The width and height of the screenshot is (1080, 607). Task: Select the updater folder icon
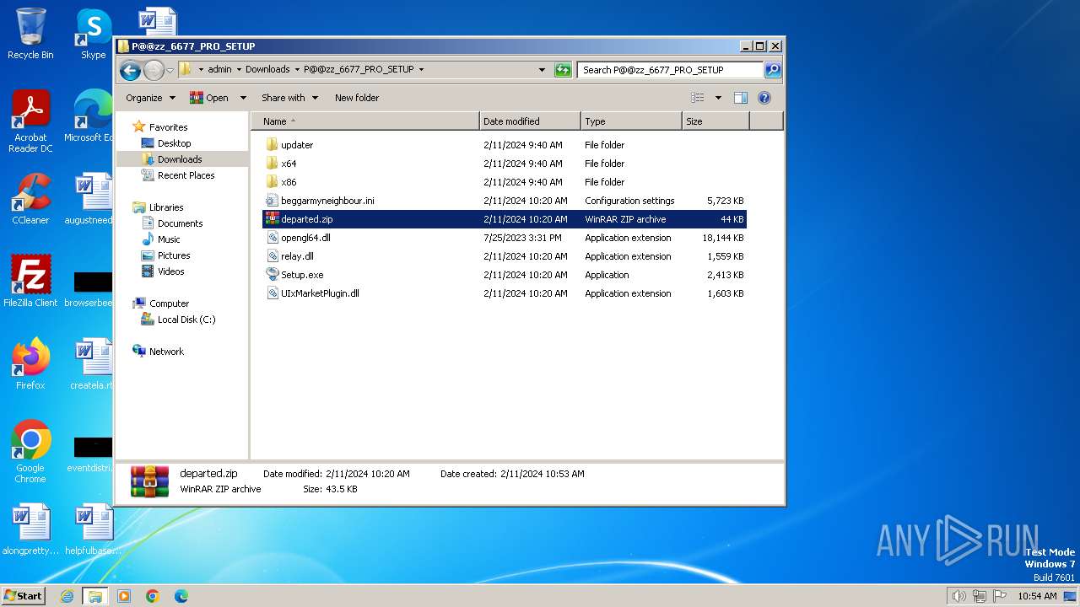(272, 145)
